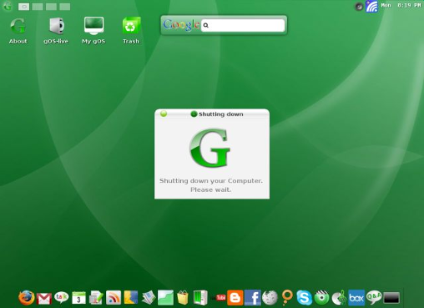Open Gmail from the dock
Screen dimensions: 424x308
pos(44,299)
